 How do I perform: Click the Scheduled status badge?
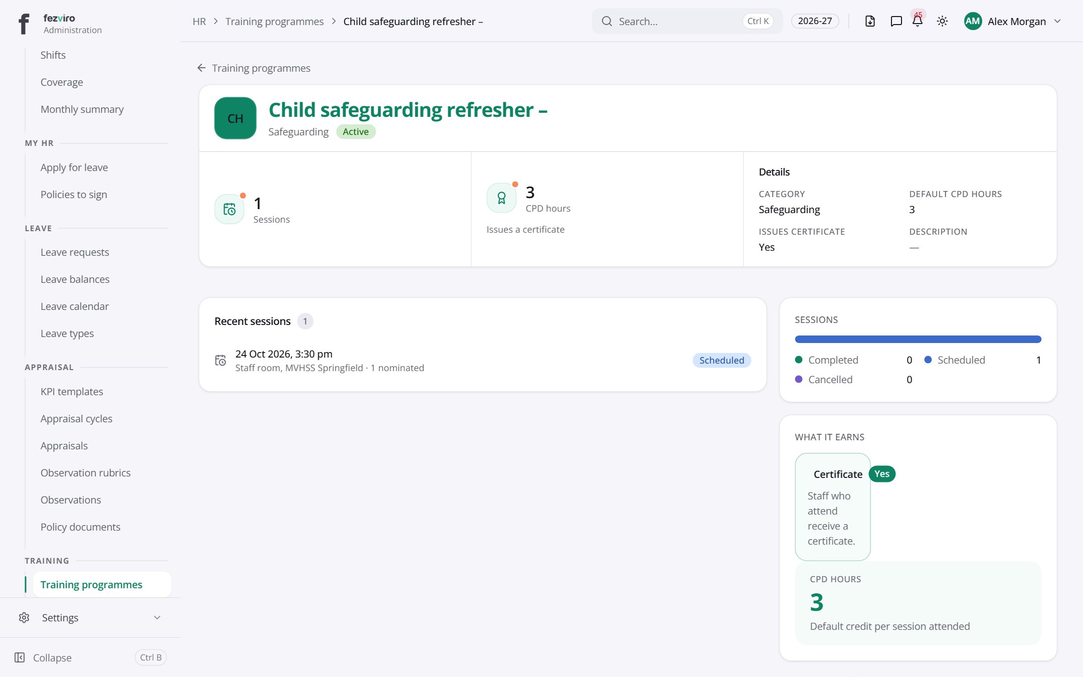tap(721, 360)
